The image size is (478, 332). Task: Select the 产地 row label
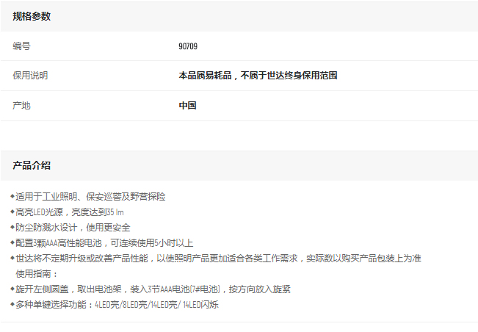pos(21,106)
